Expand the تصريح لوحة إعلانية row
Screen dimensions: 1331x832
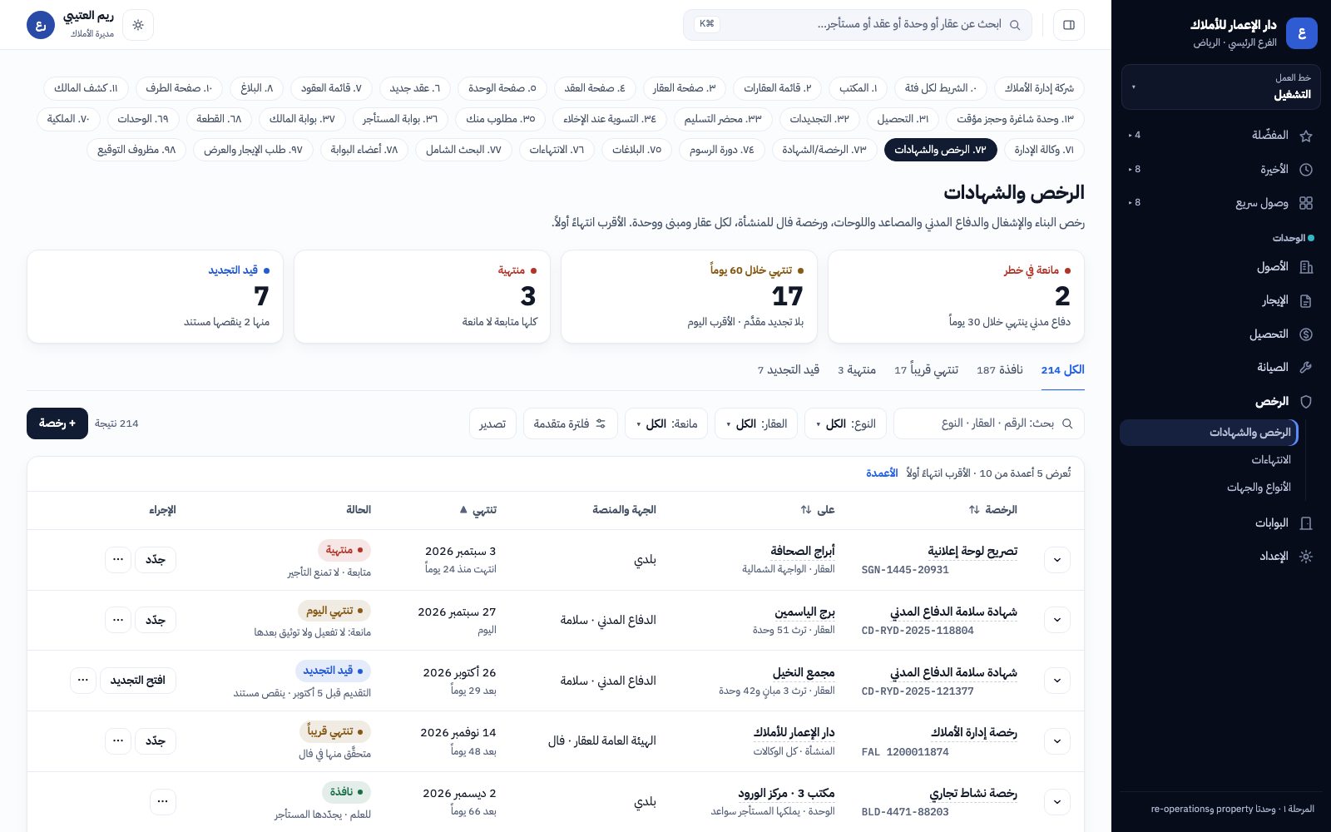point(1057,560)
